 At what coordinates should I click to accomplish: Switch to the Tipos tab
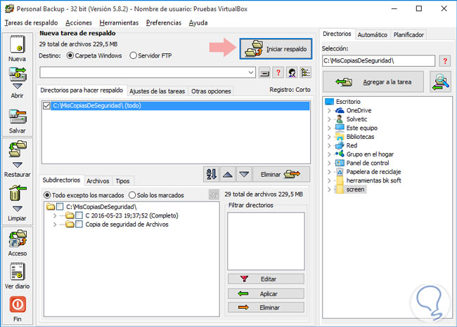click(x=123, y=181)
